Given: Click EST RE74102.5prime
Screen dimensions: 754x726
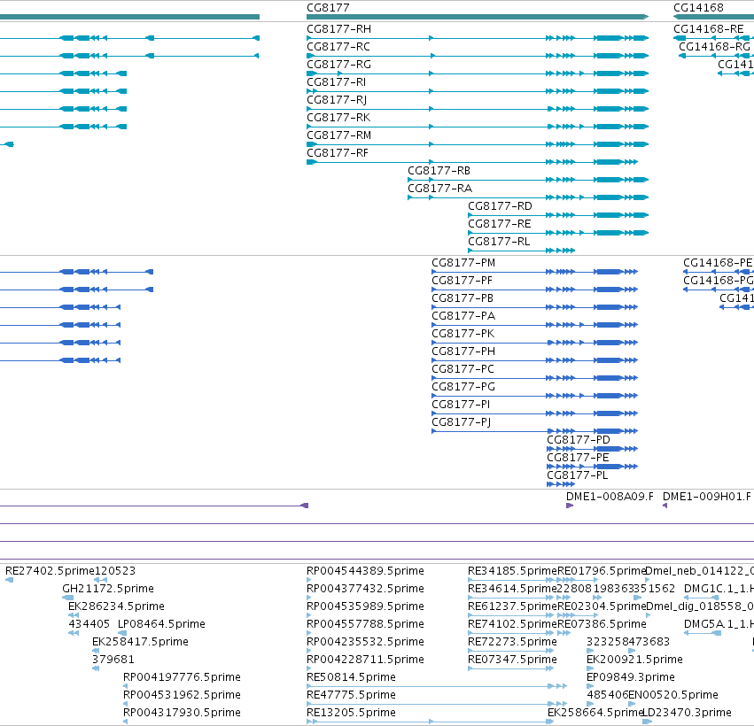Looking at the screenshot, I should pos(512,624).
